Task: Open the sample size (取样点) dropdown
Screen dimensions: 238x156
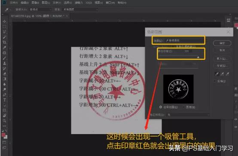Action: tap(40, 9)
